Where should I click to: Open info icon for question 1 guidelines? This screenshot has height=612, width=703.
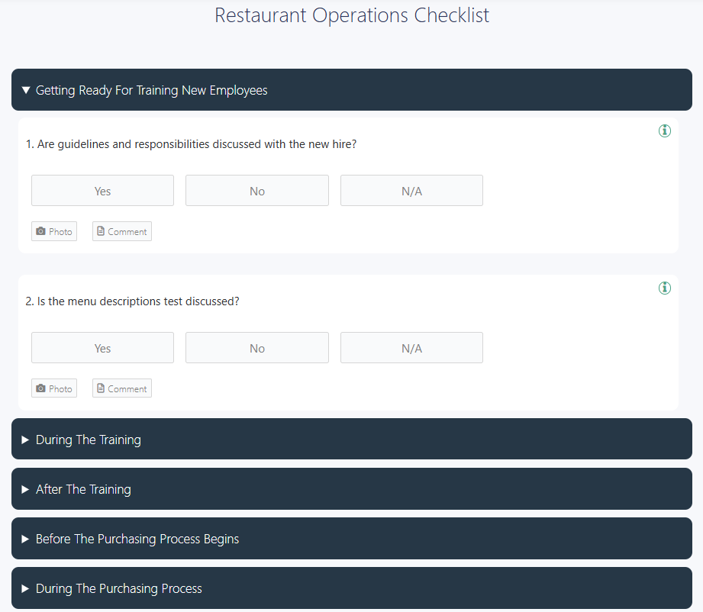[664, 131]
